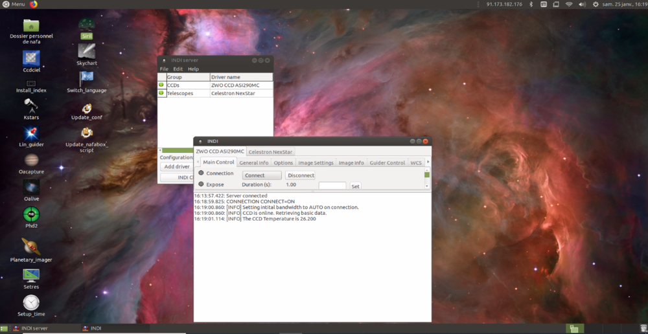648x334 pixels.
Task: Select the Update_nafabox_script desktop icon
Action: (86, 140)
